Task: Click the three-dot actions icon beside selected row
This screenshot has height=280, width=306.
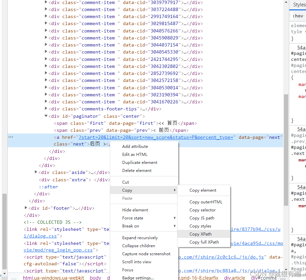Action: click(11, 137)
